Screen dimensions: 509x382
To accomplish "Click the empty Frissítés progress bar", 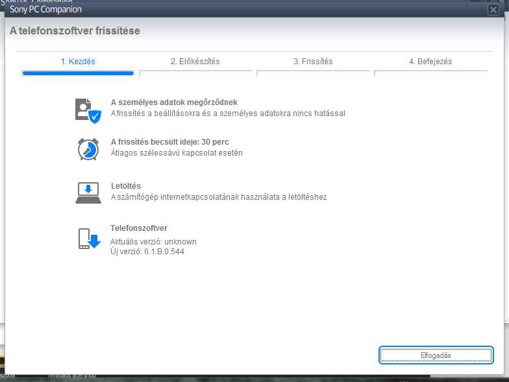I will pyautogui.click(x=313, y=73).
